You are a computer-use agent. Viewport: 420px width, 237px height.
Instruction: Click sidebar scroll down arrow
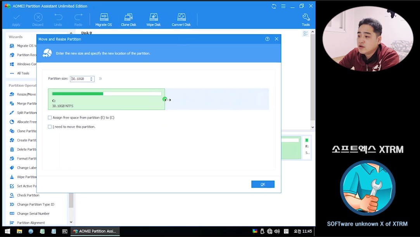[x=71, y=222]
